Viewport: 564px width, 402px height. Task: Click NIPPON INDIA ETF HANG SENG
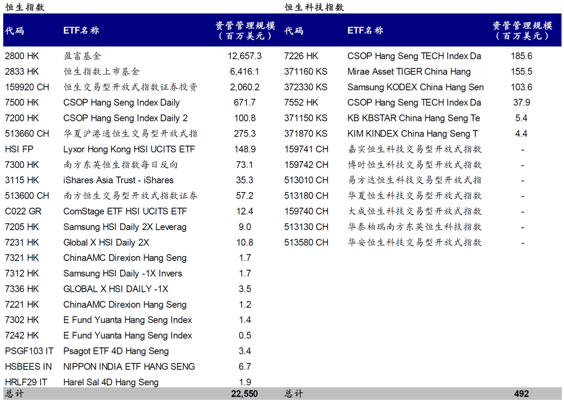coord(129,367)
